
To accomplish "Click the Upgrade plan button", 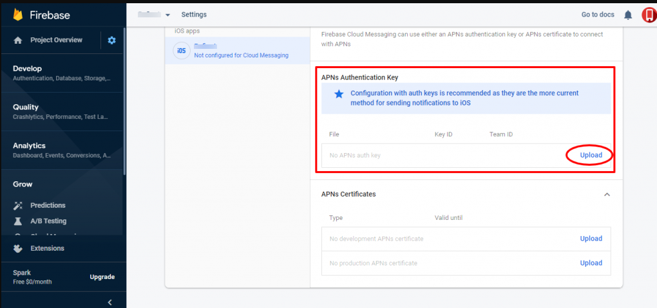I will pyautogui.click(x=102, y=277).
